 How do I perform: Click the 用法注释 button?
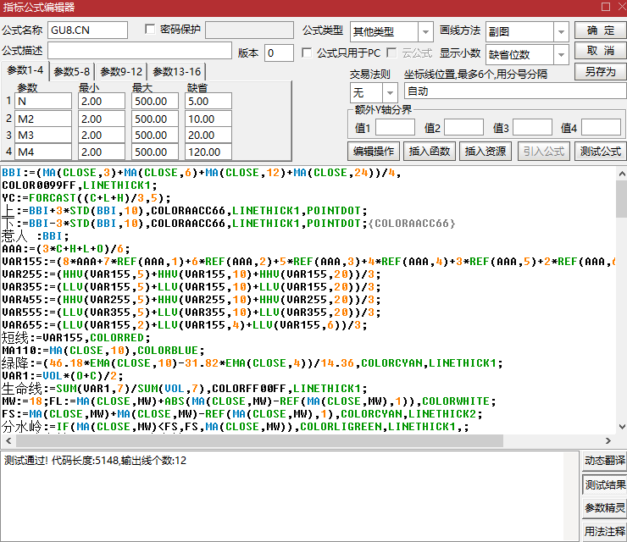pyautogui.click(x=605, y=532)
